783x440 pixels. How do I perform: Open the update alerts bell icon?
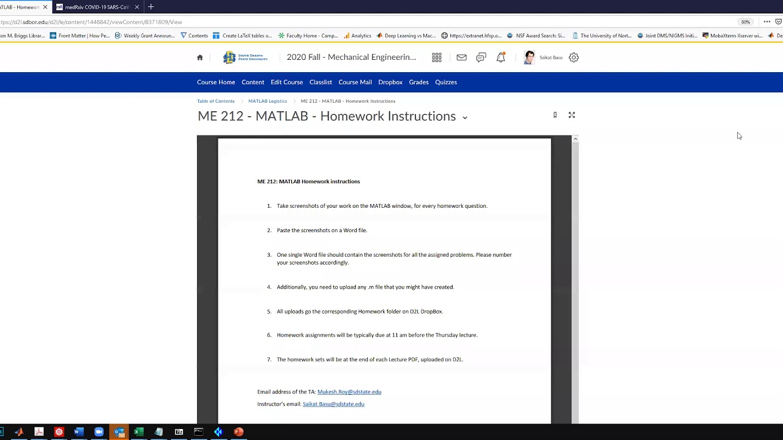[500, 57]
